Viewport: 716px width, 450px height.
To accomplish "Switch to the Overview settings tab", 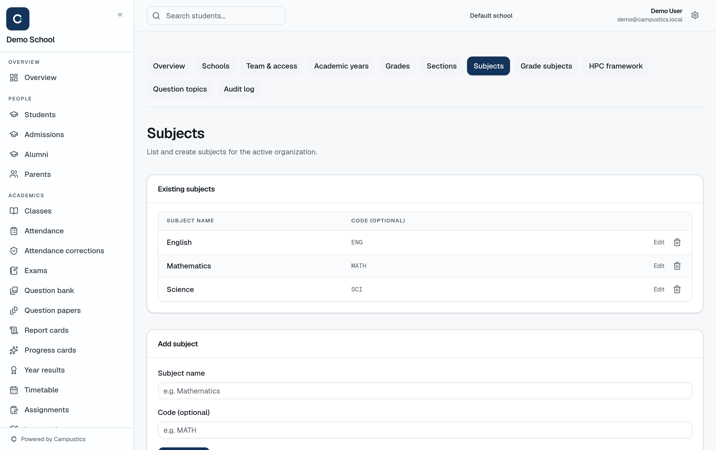I will (x=169, y=66).
